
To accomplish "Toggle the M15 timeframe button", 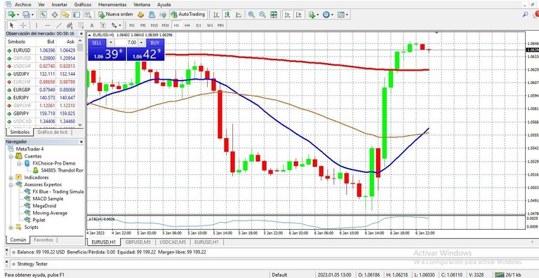I will click(x=154, y=25).
